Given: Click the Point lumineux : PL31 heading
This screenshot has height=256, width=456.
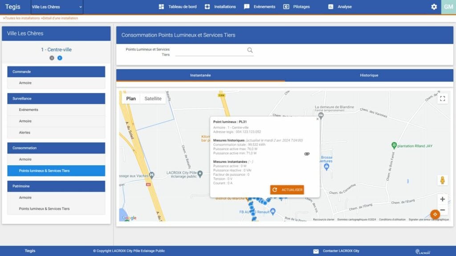Looking at the screenshot, I should (x=230, y=122).
